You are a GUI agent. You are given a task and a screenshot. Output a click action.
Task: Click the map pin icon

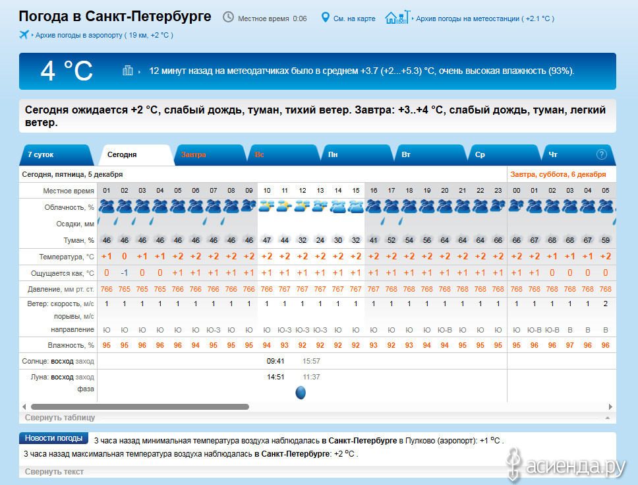click(325, 17)
